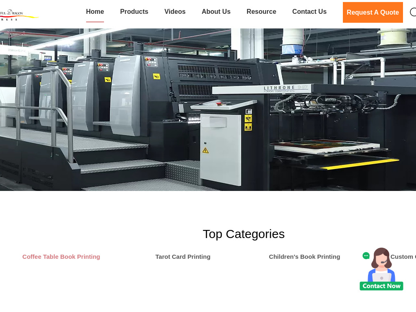Navigate to About Us
Screen dimensions: 416x312
(x=216, y=12)
